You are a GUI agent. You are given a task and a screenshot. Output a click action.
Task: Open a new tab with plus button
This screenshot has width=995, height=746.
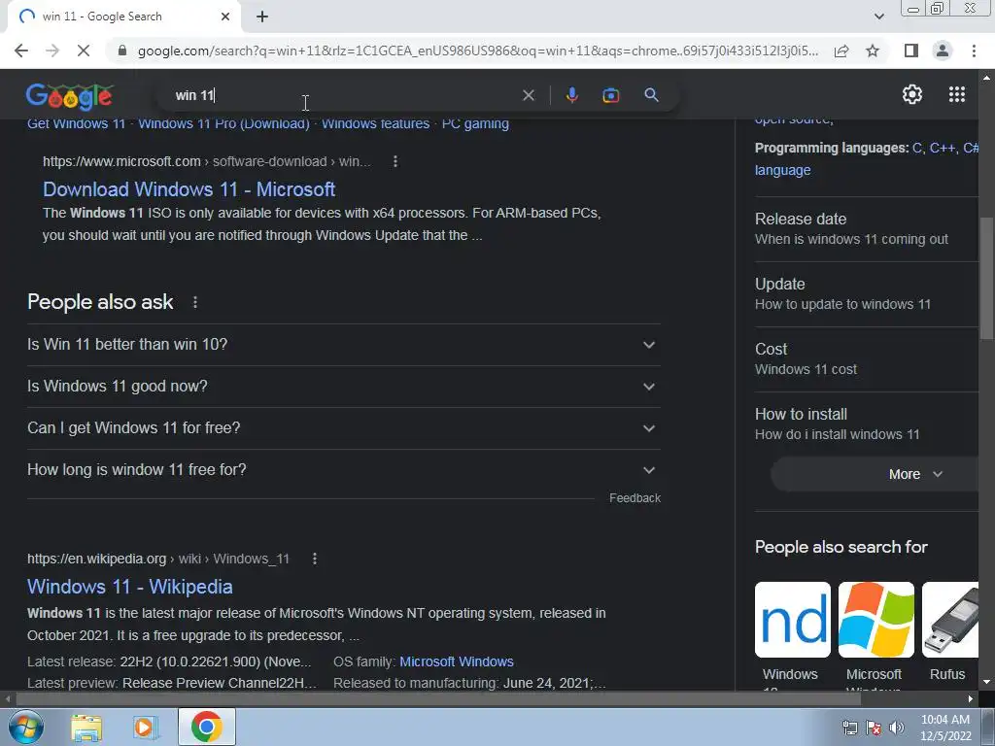pyautogui.click(x=262, y=17)
